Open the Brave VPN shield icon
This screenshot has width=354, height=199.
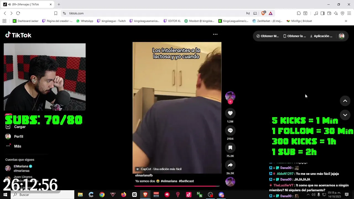(x=342, y=13)
